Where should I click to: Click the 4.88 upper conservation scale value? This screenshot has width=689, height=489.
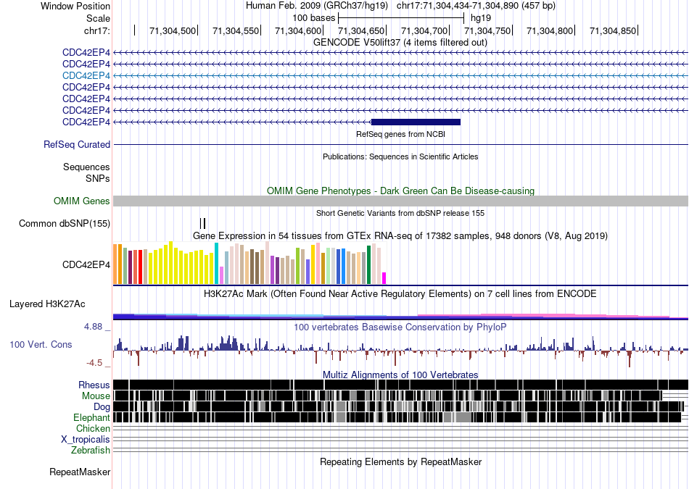click(93, 327)
